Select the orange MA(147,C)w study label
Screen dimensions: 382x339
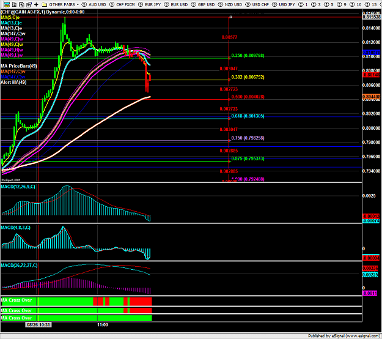(13, 71)
